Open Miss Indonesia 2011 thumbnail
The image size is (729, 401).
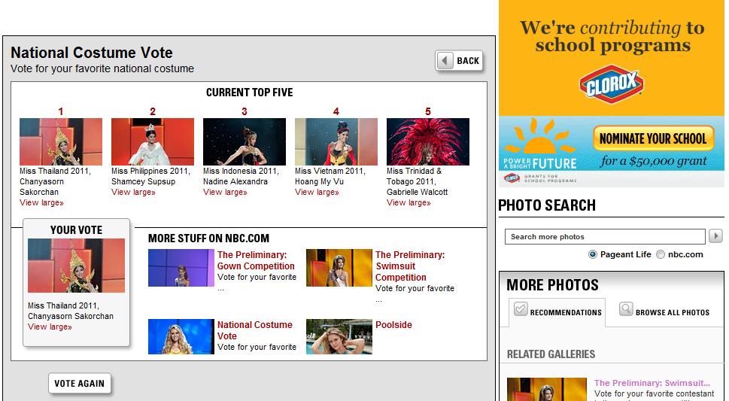(245, 141)
